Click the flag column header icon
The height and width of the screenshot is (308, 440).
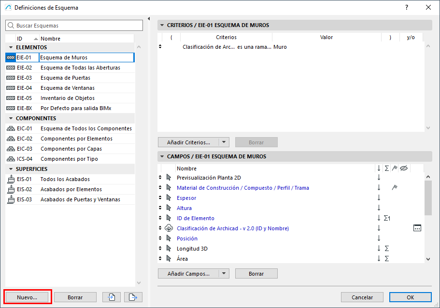pos(395,168)
